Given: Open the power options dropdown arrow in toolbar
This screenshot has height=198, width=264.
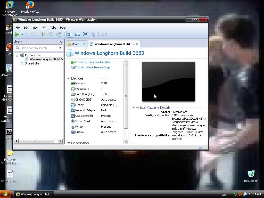Looking at the screenshot, I should [x=22, y=34].
